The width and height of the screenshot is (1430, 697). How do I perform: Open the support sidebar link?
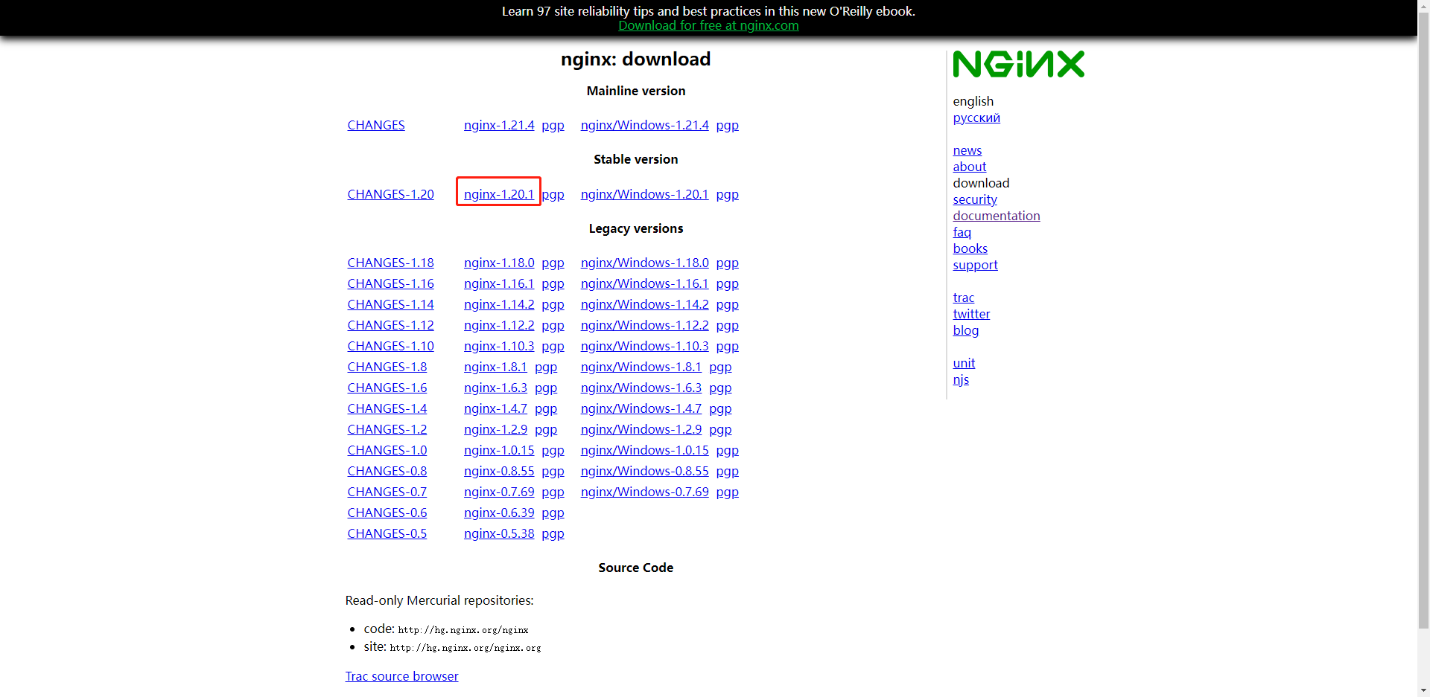coord(974,265)
